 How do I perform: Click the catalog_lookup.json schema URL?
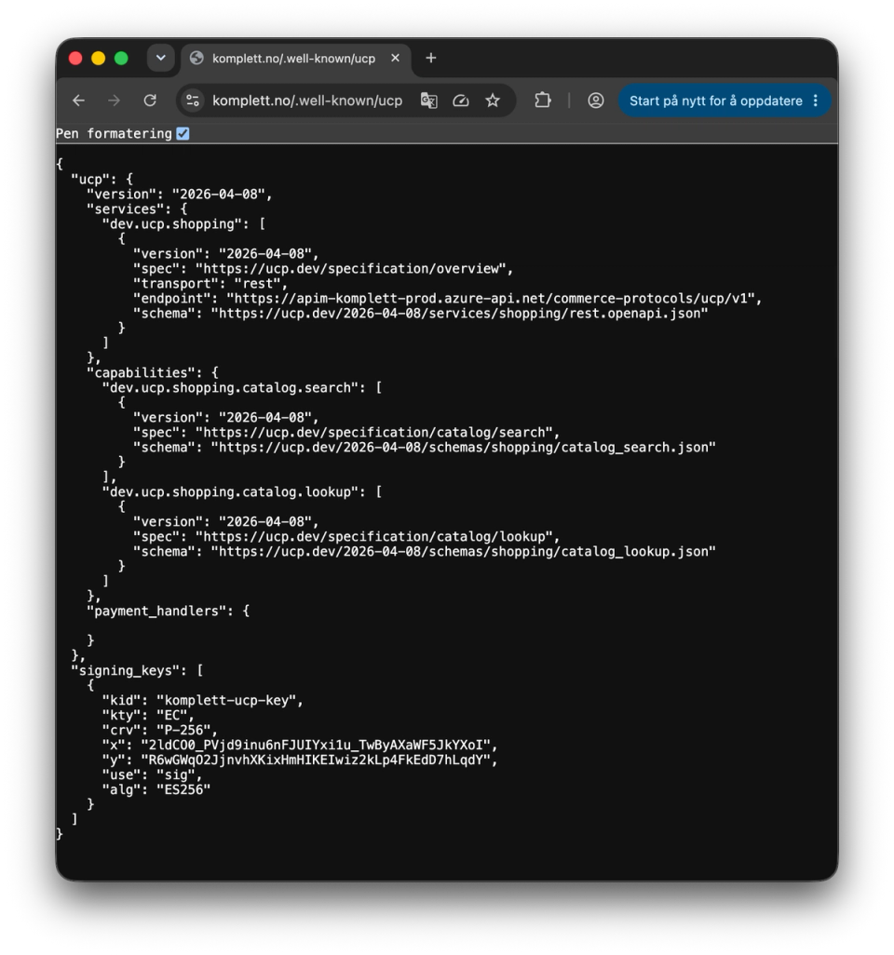coord(463,551)
